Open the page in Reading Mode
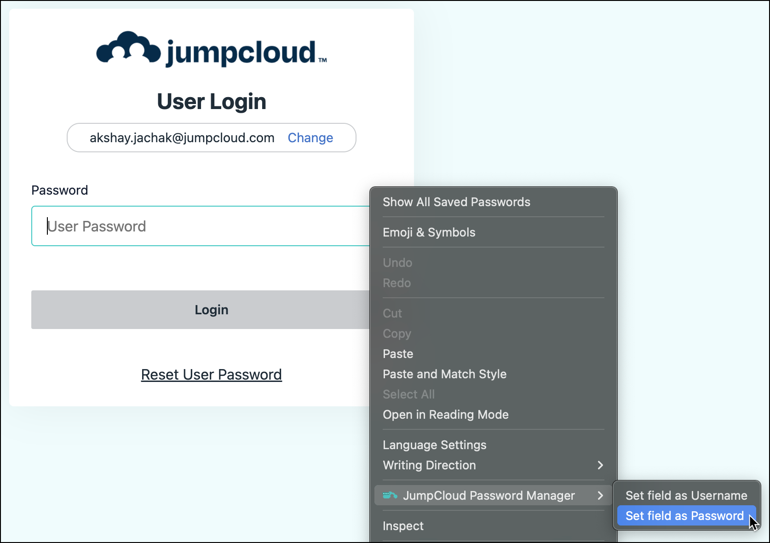Image resolution: width=770 pixels, height=543 pixels. [x=445, y=414]
